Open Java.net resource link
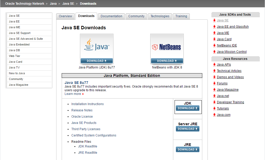265x160 pixels. click(x=223, y=96)
